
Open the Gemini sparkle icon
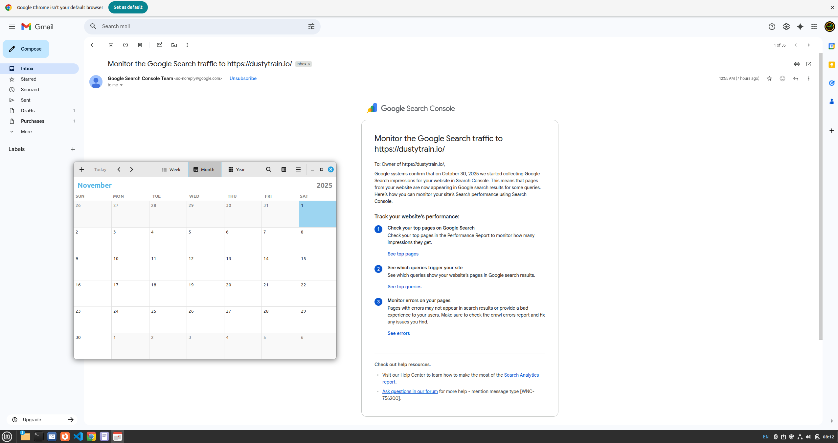click(800, 27)
